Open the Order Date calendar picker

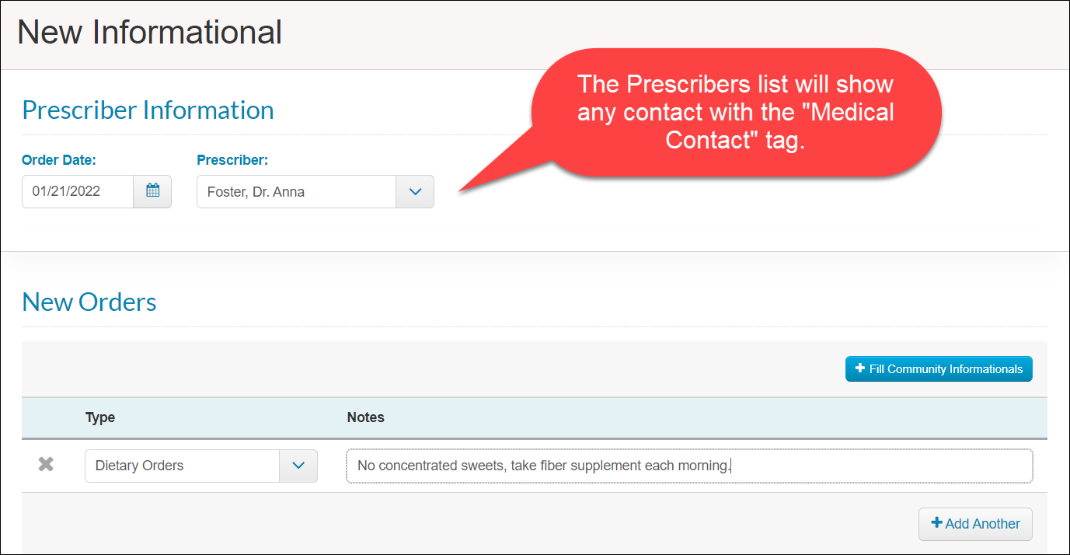(x=152, y=191)
